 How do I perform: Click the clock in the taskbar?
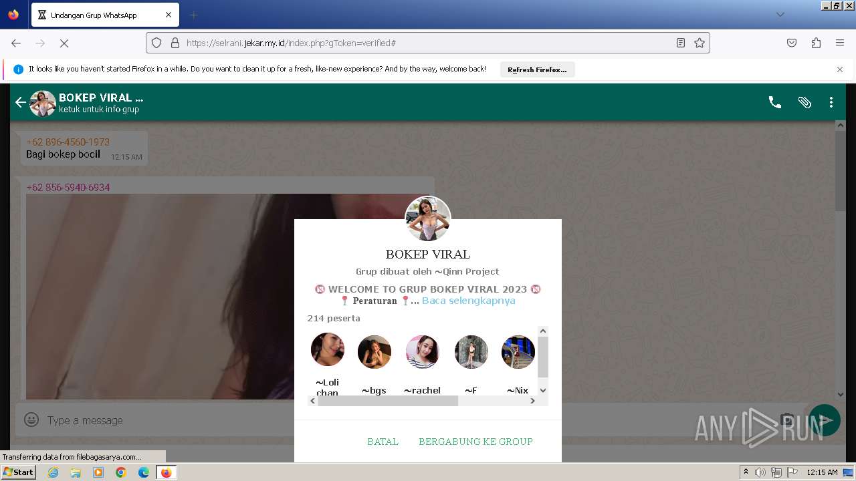(x=822, y=472)
